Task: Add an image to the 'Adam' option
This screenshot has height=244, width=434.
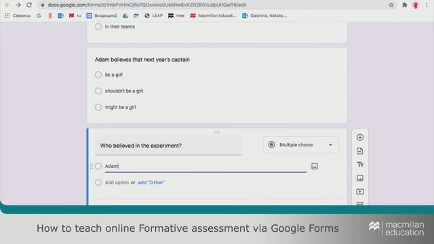Action: [x=315, y=166]
